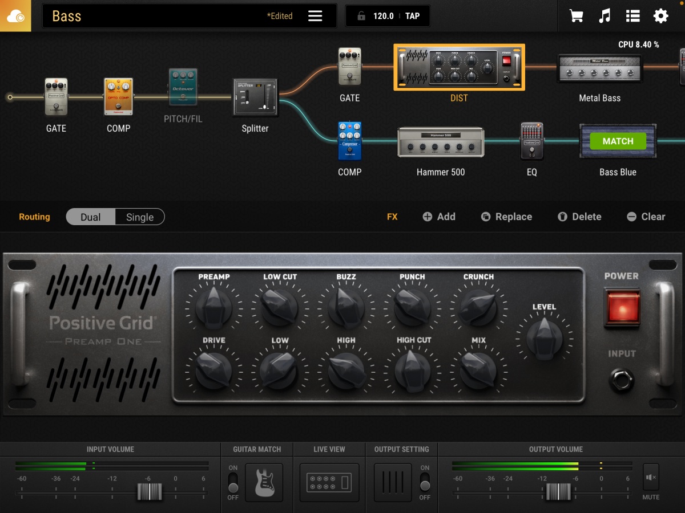685x513 pixels.
Task: Select the PITCH/FIL Octaver pedal
Action: click(x=183, y=87)
